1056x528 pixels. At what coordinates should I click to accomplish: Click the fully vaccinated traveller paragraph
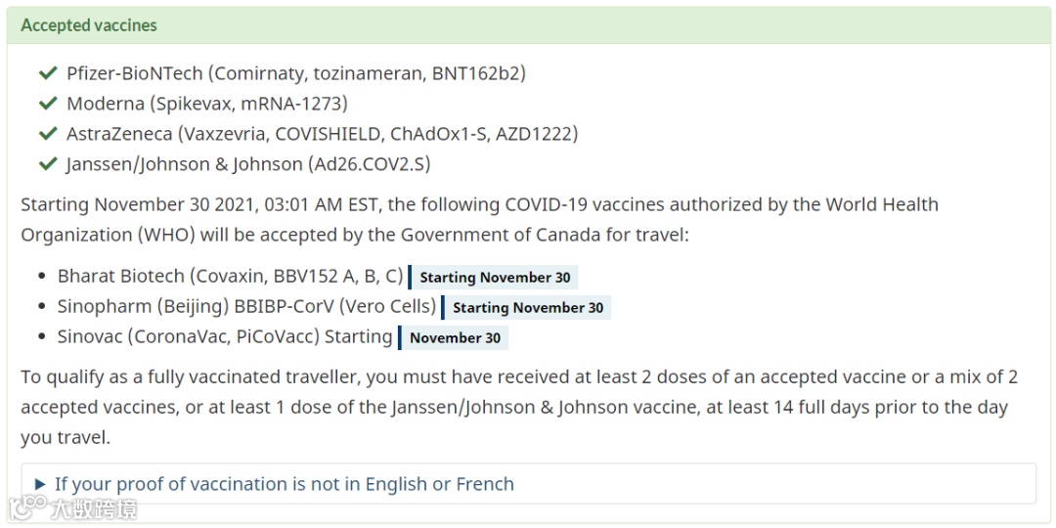tap(518, 408)
